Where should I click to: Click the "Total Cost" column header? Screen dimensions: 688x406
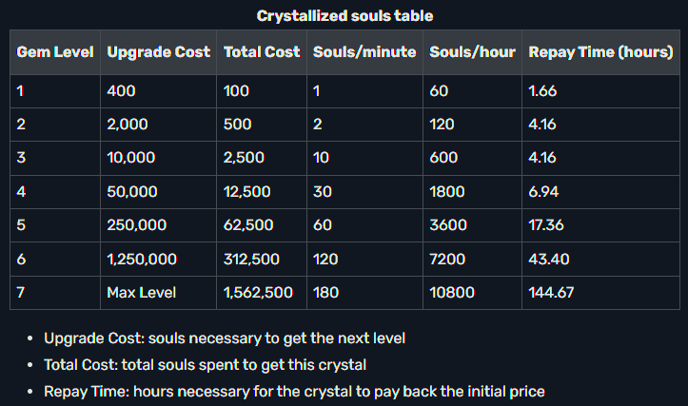pyautogui.click(x=262, y=52)
